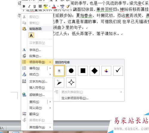Click 编号(N) numbering menu item

[x=34, y=68]
